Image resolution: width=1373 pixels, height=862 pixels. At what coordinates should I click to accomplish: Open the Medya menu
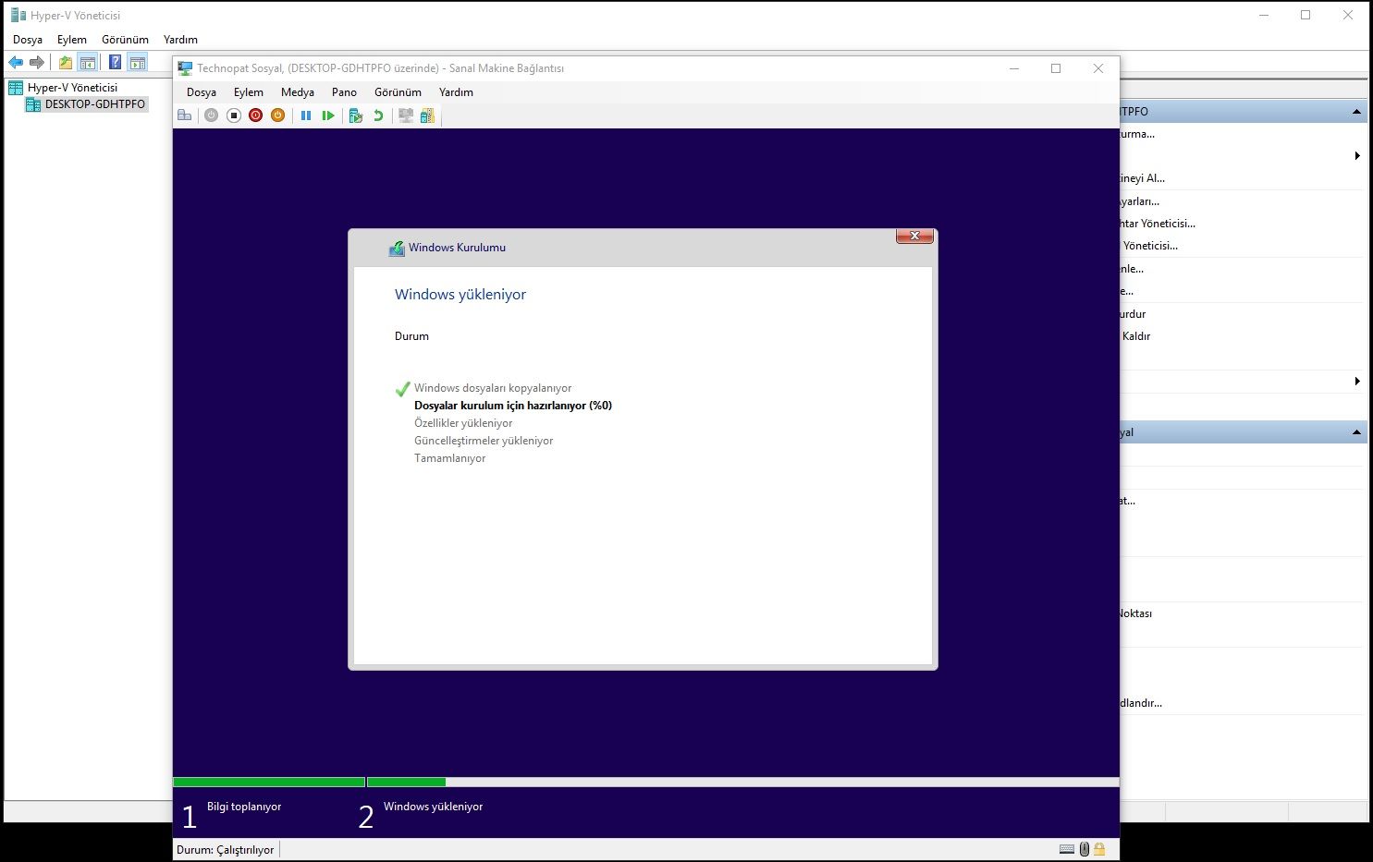(298, 92)
